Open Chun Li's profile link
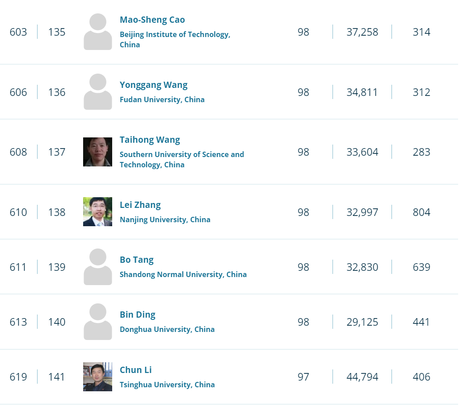Image resolution: width=459 pixels, height=406 pixels. 135,370
